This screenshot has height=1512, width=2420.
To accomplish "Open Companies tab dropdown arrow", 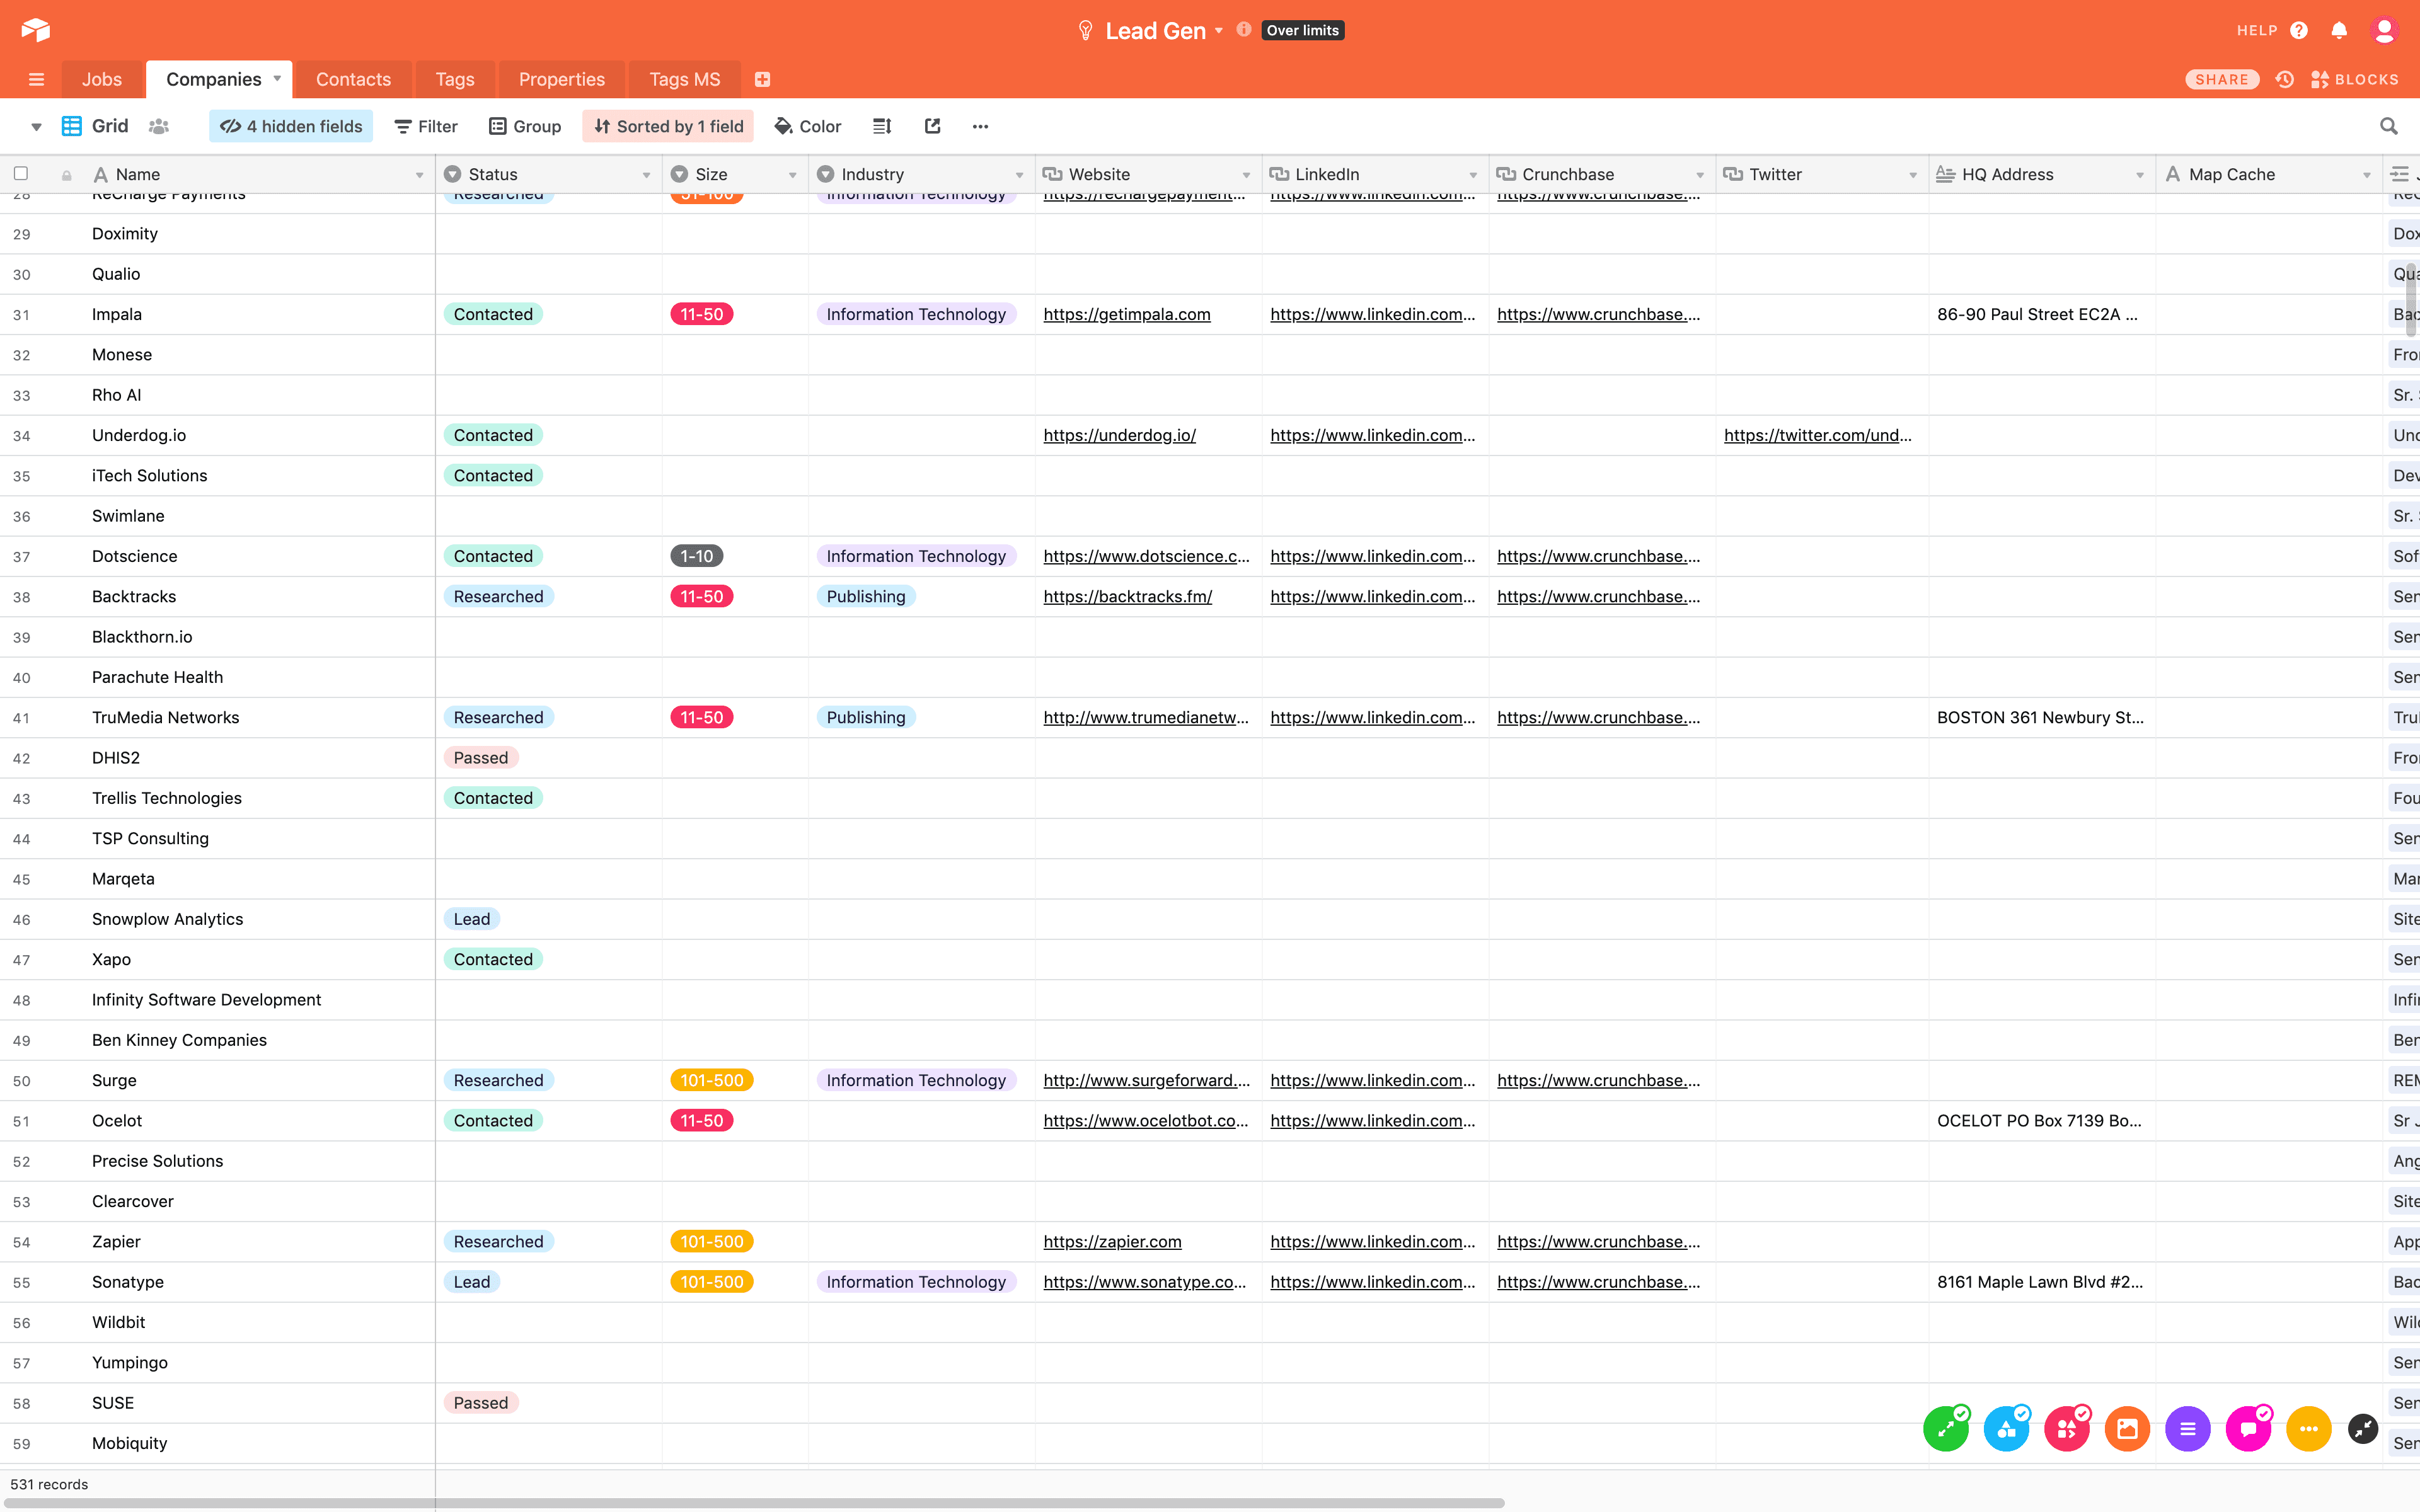I will pyautogui.click(x=277, y=78).
